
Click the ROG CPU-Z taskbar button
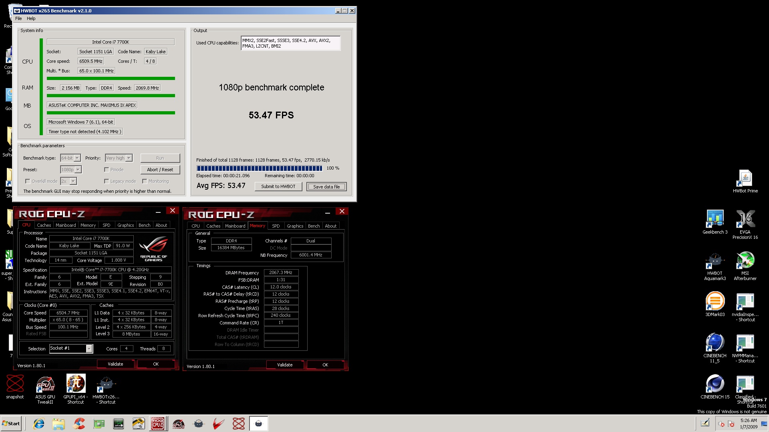pos(158,424)
